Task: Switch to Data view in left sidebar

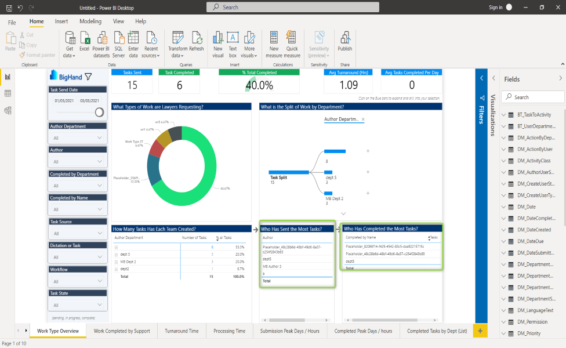Action: click(8, 93)
